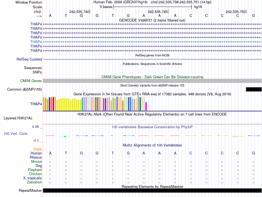Click the magenta bar in GTEx chart

click(x=146, y=106)
